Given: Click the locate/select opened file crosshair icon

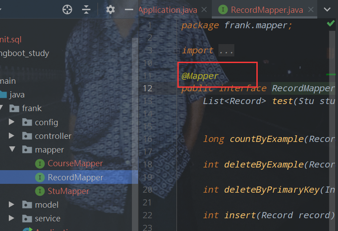Looking at the screenshot, I should click(x=67, y=10).
